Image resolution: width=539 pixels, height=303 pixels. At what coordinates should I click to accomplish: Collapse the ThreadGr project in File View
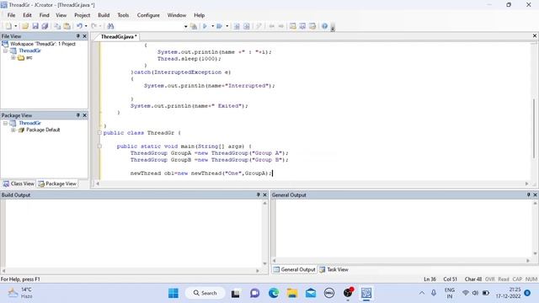[x=6, y=50]
